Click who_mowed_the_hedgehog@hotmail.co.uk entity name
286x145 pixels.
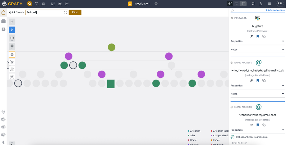(x=257, y=71)
